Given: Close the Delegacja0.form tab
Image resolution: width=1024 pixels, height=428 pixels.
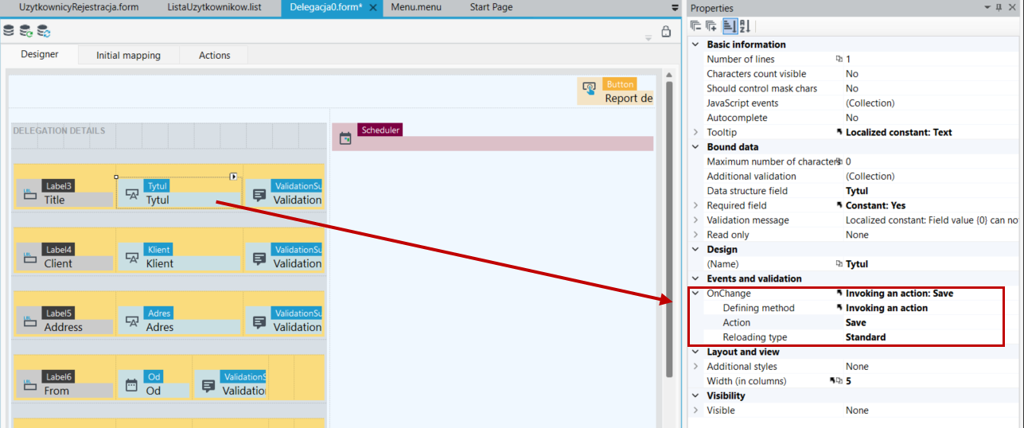Looking at the screenshot, I should 373,7.
